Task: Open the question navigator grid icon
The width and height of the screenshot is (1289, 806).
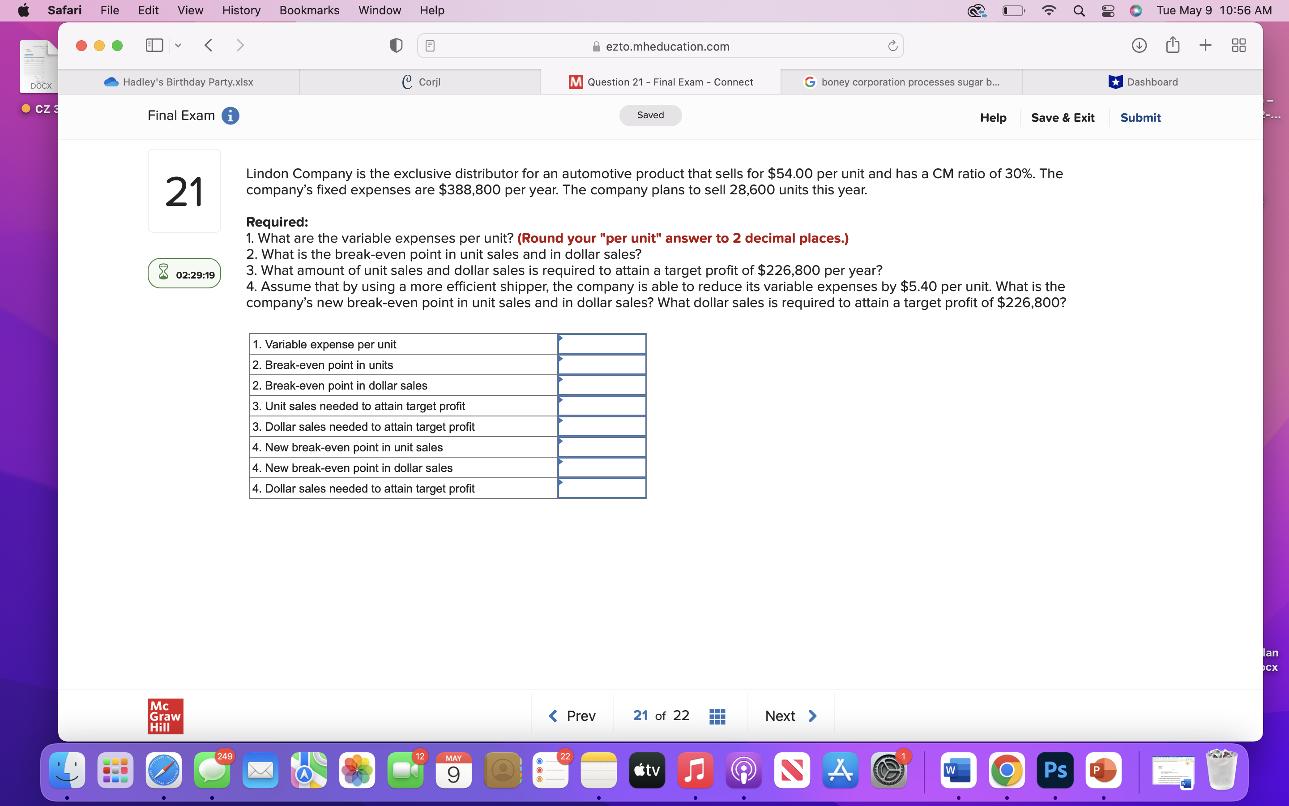Action: 717,716
